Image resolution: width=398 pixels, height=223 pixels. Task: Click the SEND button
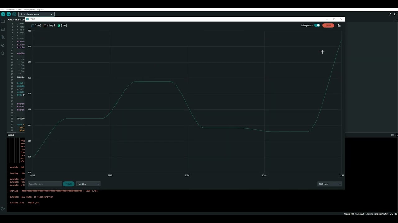pyautogui.click(x=69, y=184)
